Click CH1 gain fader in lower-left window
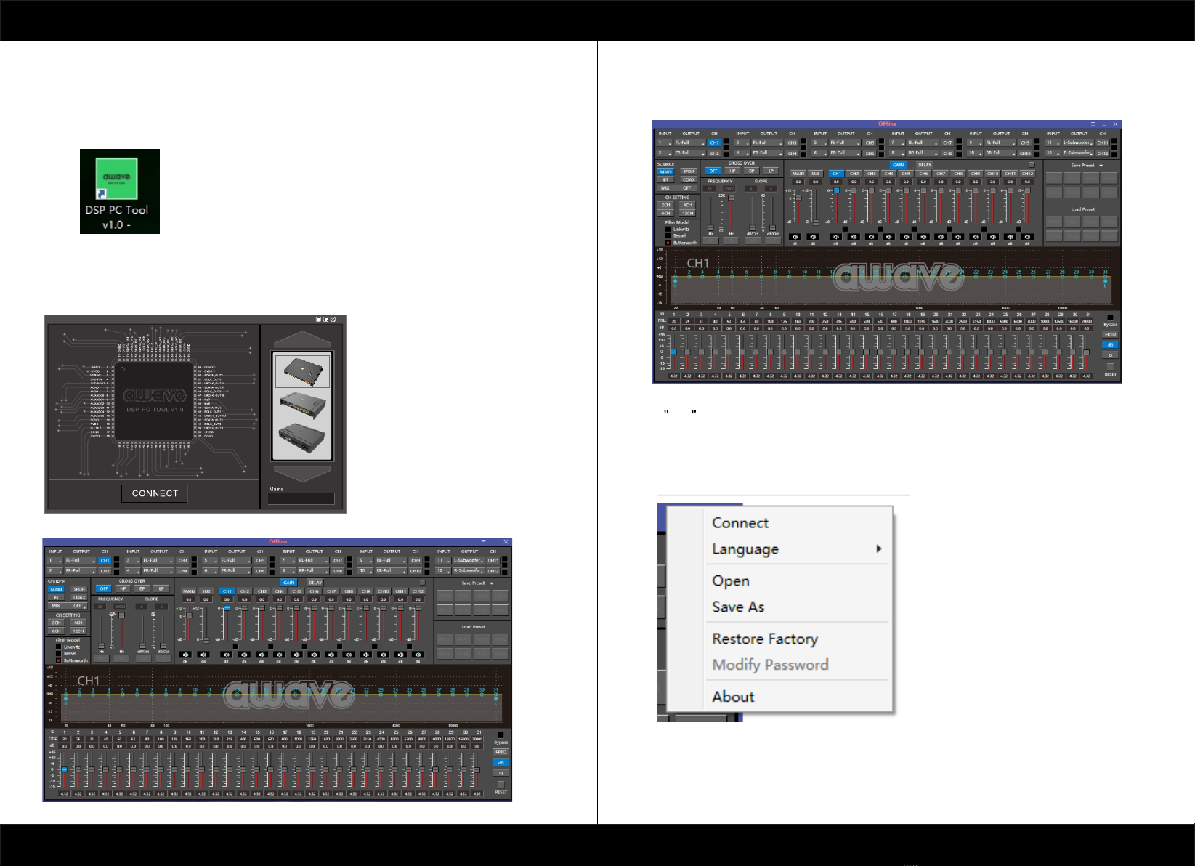 click(x=227, y=608)
